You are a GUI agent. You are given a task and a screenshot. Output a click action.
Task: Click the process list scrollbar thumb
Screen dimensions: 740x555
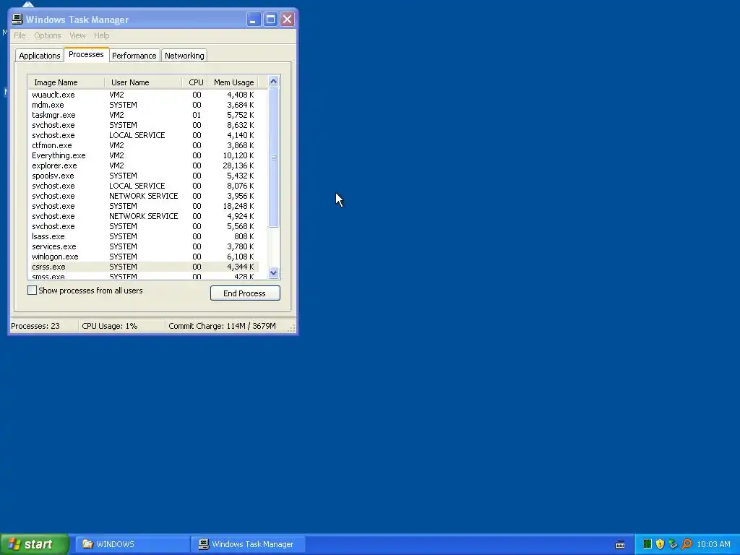273,158
